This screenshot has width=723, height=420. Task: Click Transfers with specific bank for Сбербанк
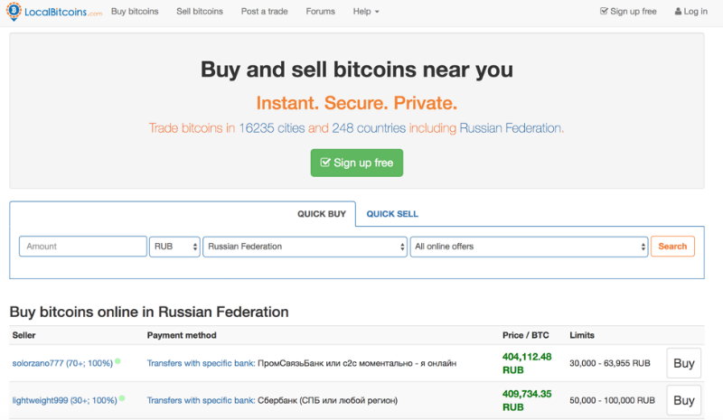coord(201,400)
